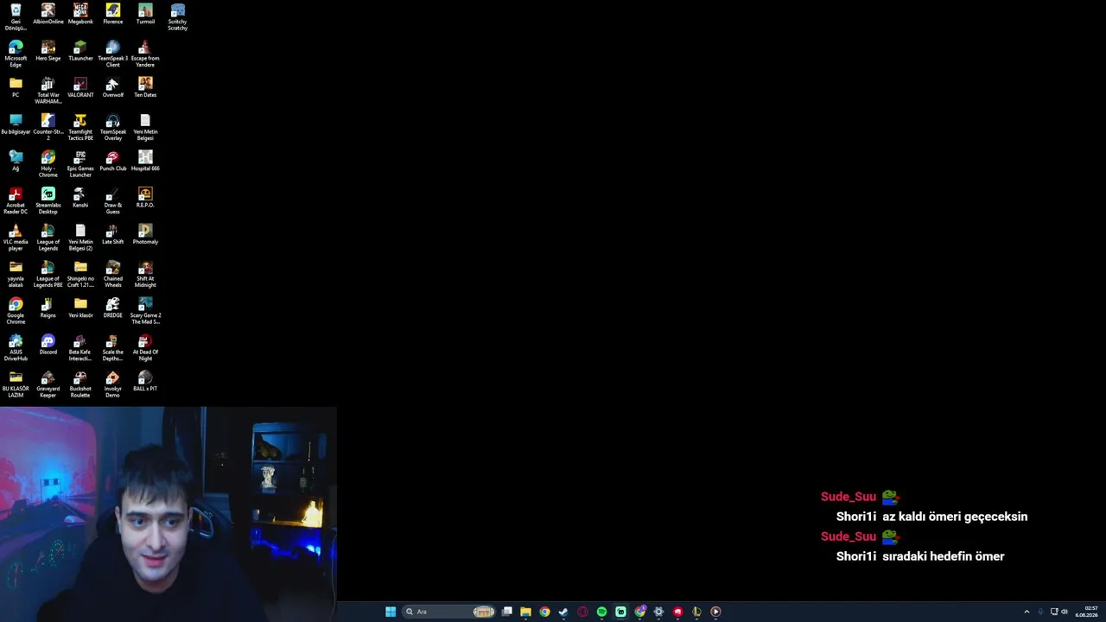Select the PC folder on desktop
1106x622 pixels.
click(x=16, y=87)
